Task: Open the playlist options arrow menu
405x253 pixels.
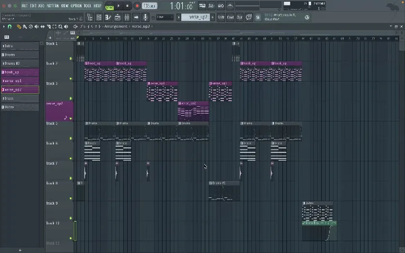Action: (x=3, y=26)
